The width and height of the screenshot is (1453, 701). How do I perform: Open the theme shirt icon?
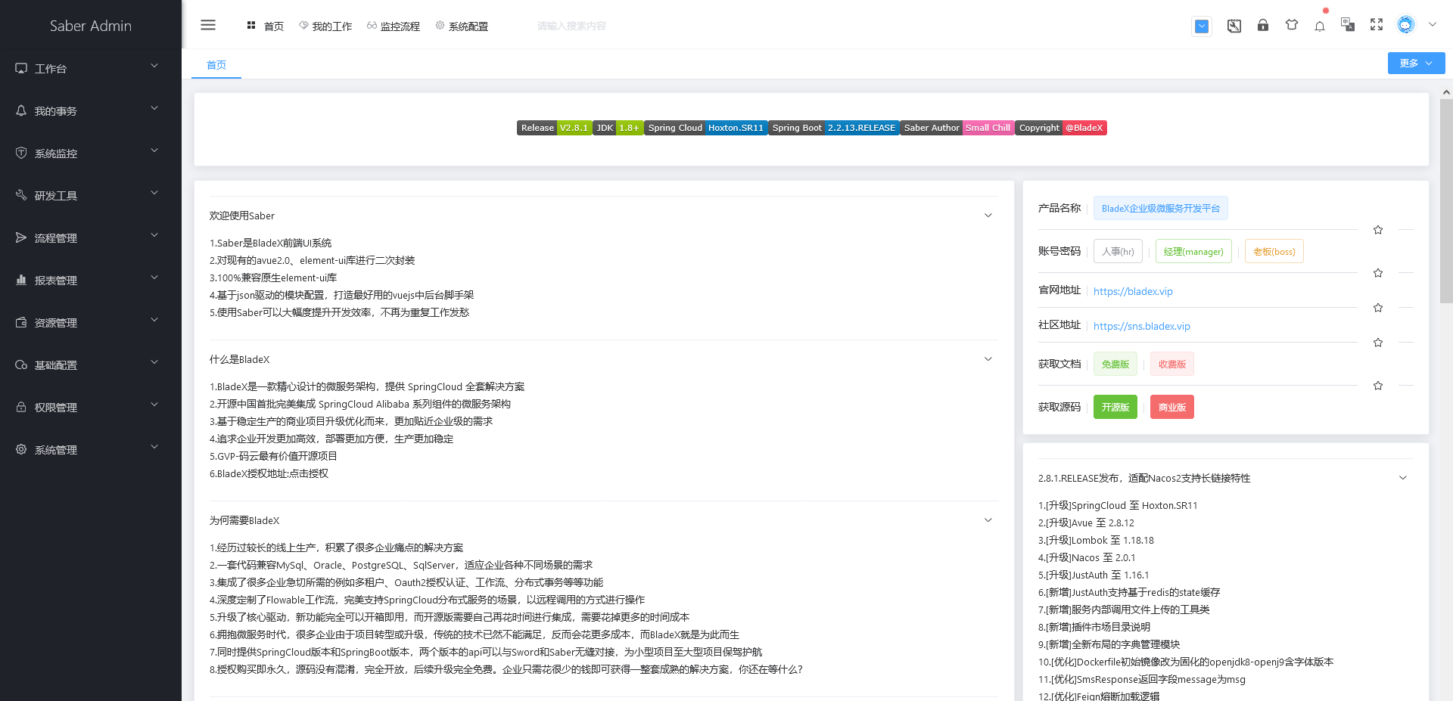[x=1292, y=25]
